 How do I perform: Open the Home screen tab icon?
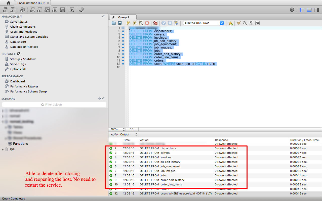click(x=8, y=3)
